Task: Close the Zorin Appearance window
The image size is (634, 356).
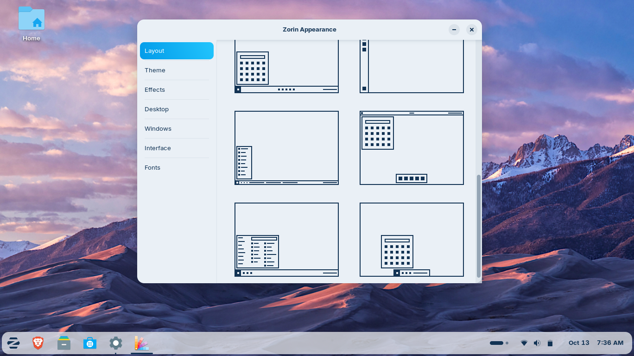Action: [x=472, y=30]
